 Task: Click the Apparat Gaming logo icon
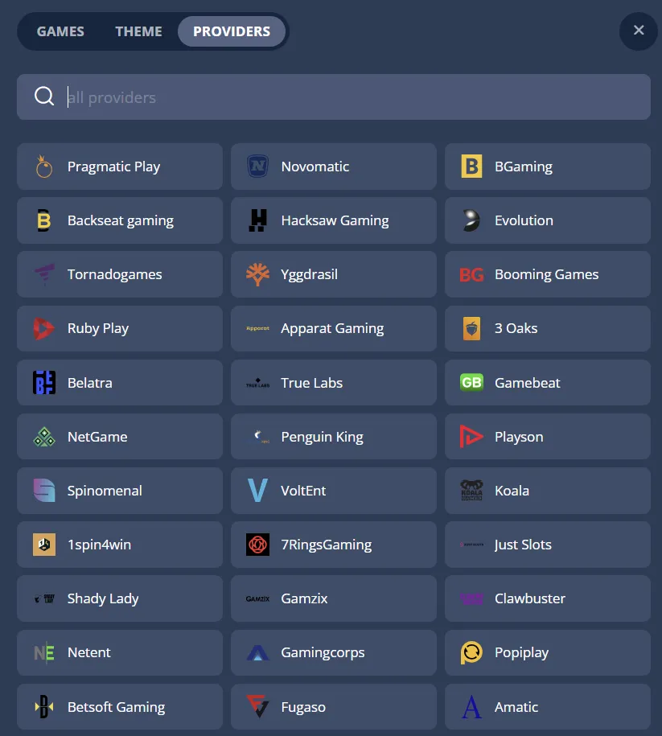[x=257, y=328]
